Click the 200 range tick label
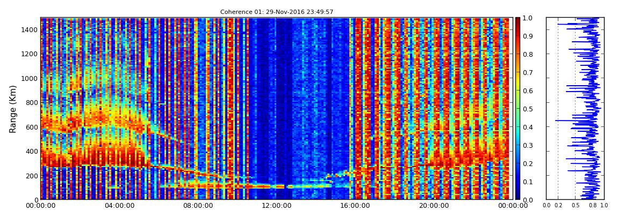 tap(32, 176)
